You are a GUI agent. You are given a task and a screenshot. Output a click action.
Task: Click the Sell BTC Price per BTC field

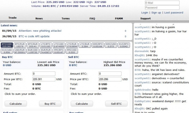[x=110, y=79]
